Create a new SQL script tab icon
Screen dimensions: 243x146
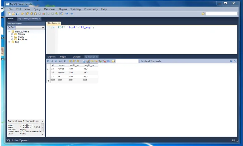(x=10, y=14)
